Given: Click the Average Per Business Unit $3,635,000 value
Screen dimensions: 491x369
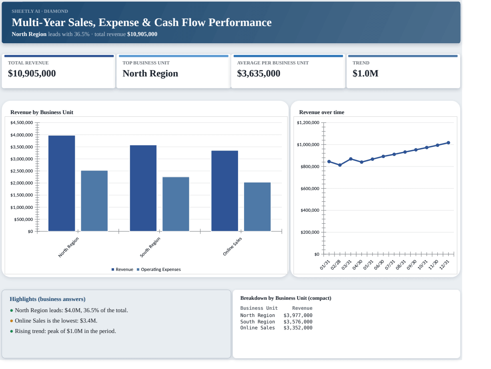Looking at the screenshot, I should pos(259,74).
